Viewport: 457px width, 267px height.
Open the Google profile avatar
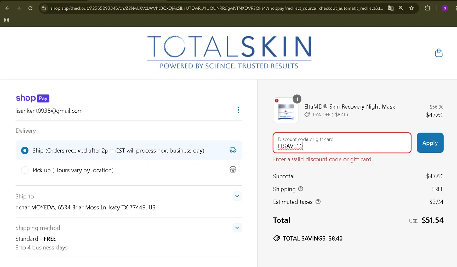point(445,8)
